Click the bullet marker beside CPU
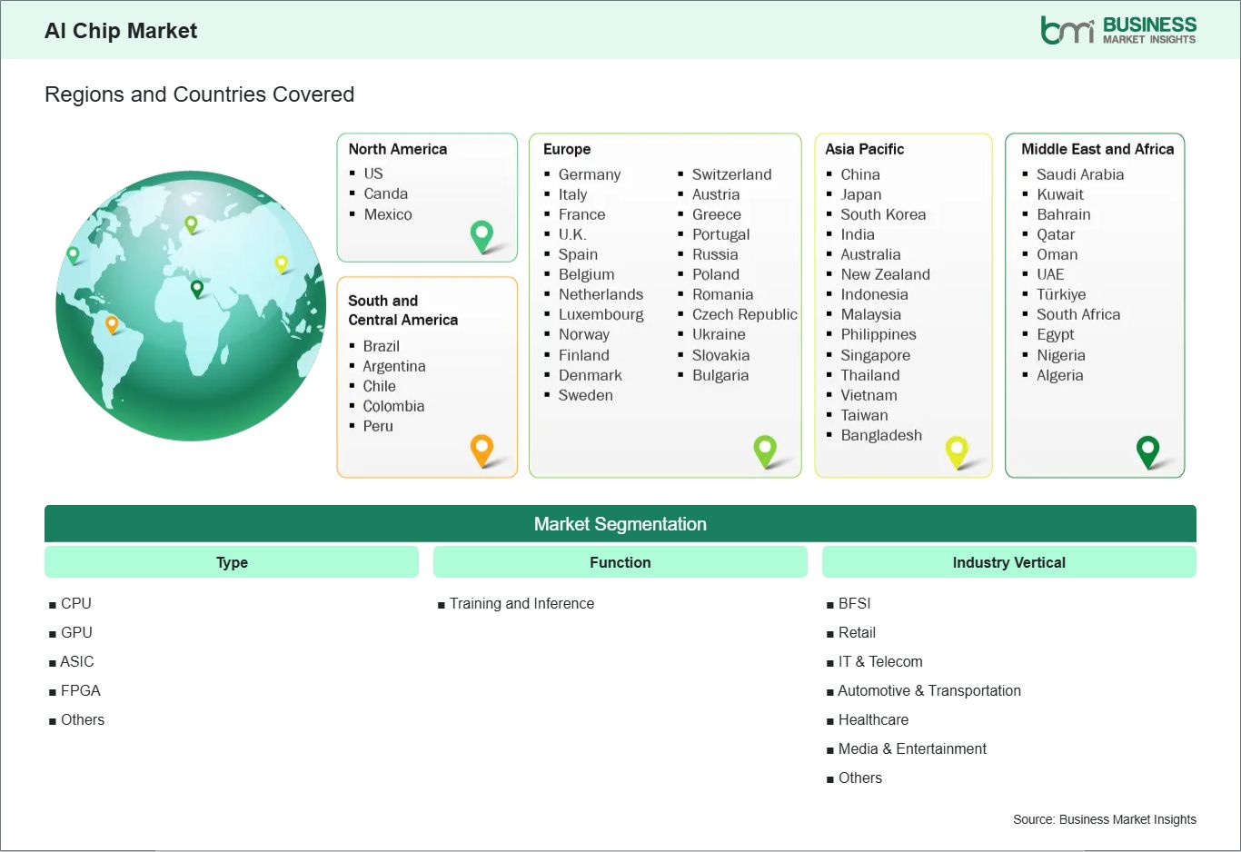 53,603
